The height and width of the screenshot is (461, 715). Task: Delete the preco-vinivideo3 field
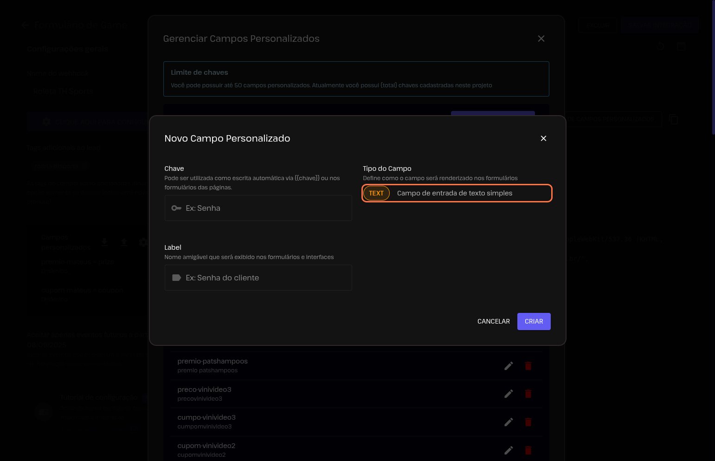(528, 394)
